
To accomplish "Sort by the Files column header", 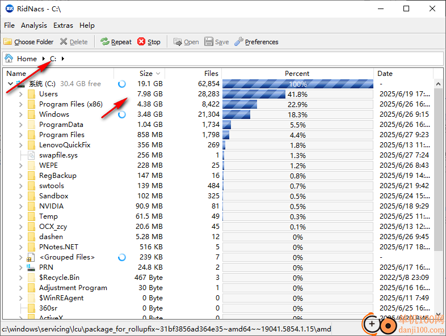I will coord(193,74).
